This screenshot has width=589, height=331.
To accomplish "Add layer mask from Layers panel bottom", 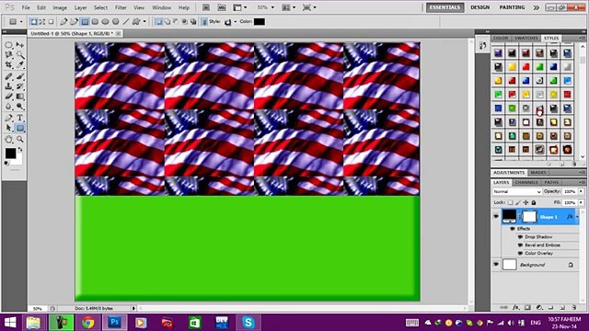I will (x=527, y=307).
